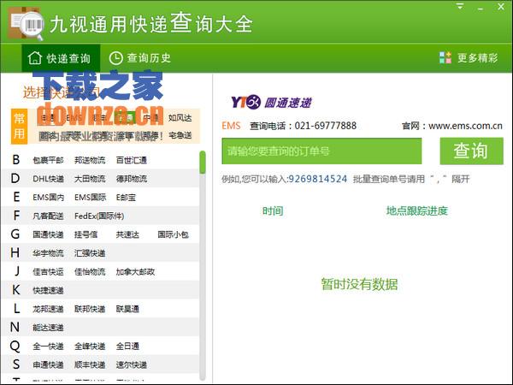
Task: Select 全一快递 courier
Action: click(x=48, y=346)
